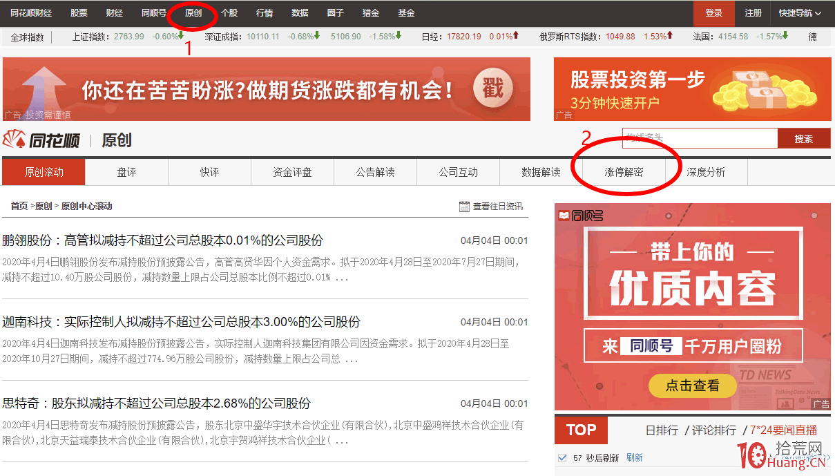Open the 原创 top menu item
This screenshot has height=476, width=835.
coord(193,13)
